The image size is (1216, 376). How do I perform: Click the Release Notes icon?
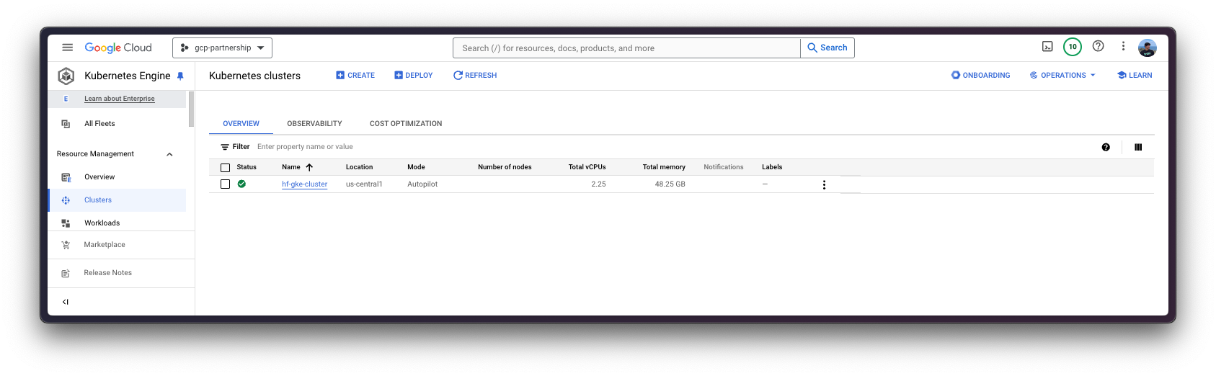coord(66,273)
